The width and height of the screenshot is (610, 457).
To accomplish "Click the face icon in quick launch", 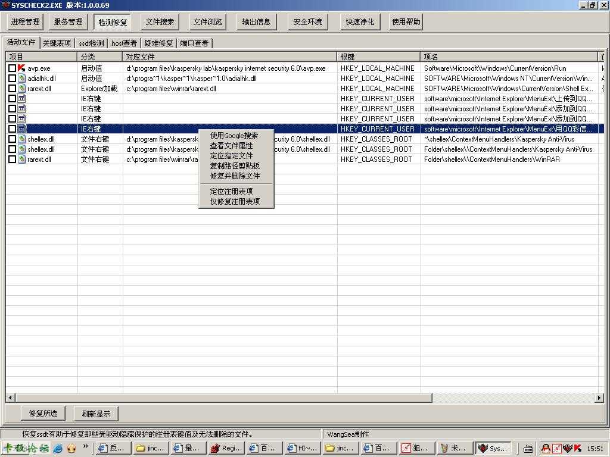I will pos(71,448).
